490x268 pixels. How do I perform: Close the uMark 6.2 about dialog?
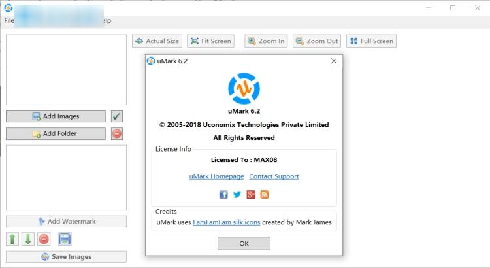pyautogui.click(x=334, y=61)
